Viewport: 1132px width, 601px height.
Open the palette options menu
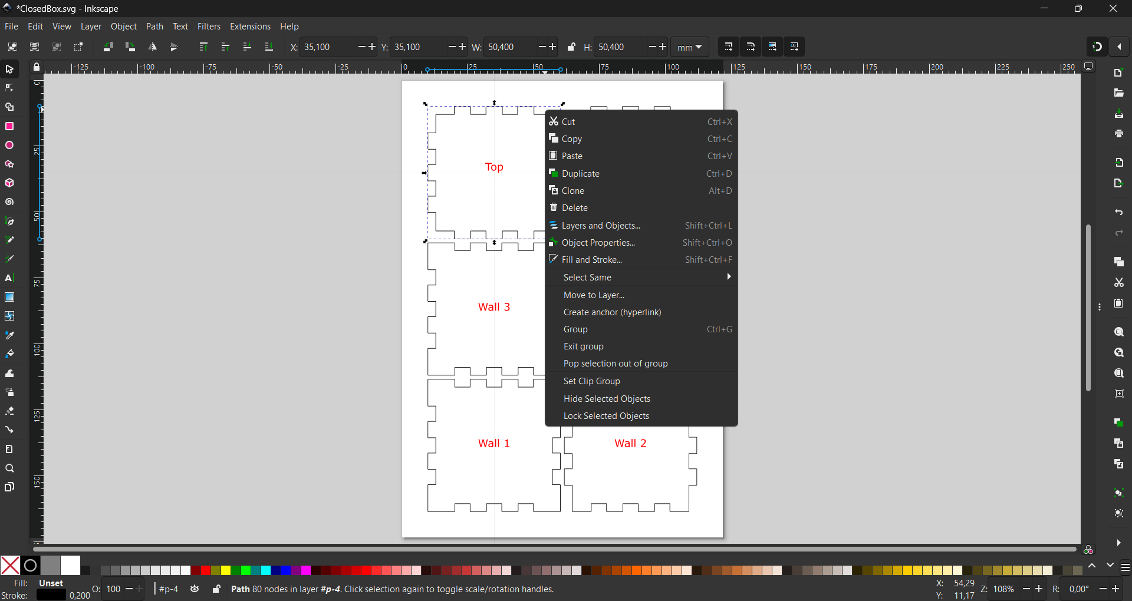click(1125, 568)
